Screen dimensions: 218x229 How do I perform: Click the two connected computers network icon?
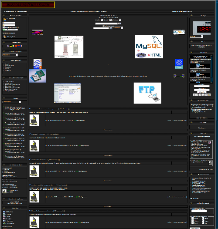coord(179,76)
